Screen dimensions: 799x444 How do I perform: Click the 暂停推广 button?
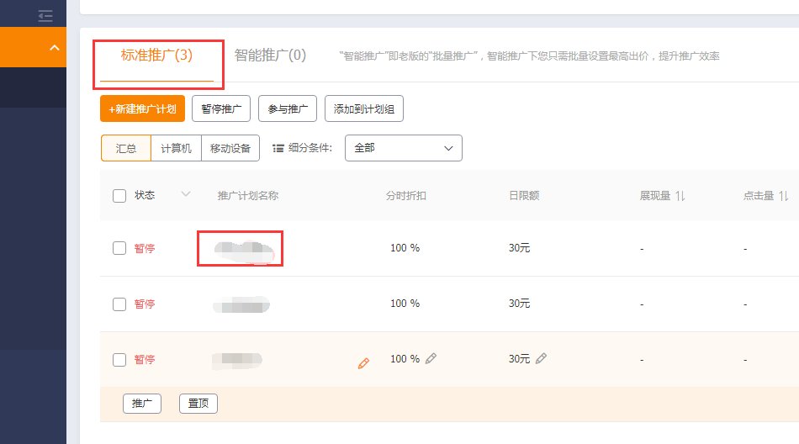(x=221, y=108)
